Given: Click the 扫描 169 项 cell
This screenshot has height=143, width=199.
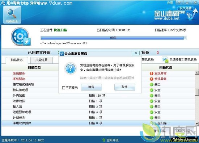Looking at the screenshot, I should (x=97, y=96).
